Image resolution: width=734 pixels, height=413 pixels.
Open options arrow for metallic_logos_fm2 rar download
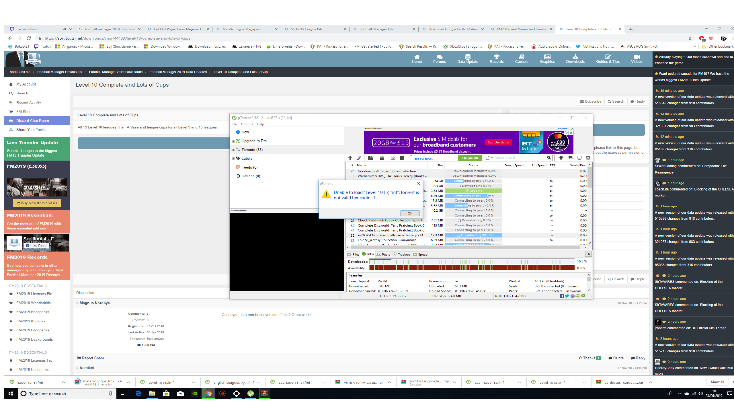[129, 382]
